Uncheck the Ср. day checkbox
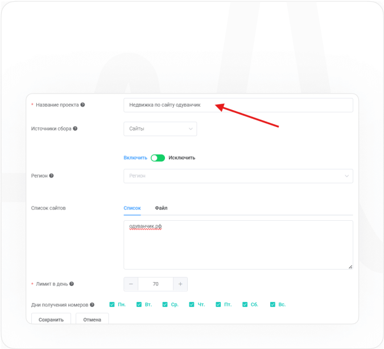 click(165, 305)
